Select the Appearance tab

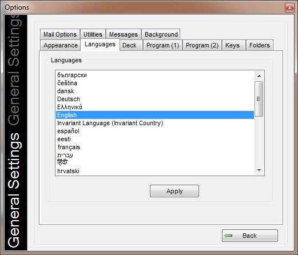click(x=61, y=45)
